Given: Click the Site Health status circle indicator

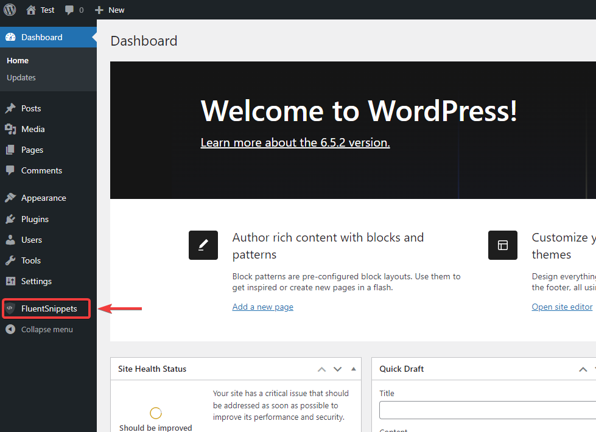Looking at the screenshot, I should click(x=156, y=413).
